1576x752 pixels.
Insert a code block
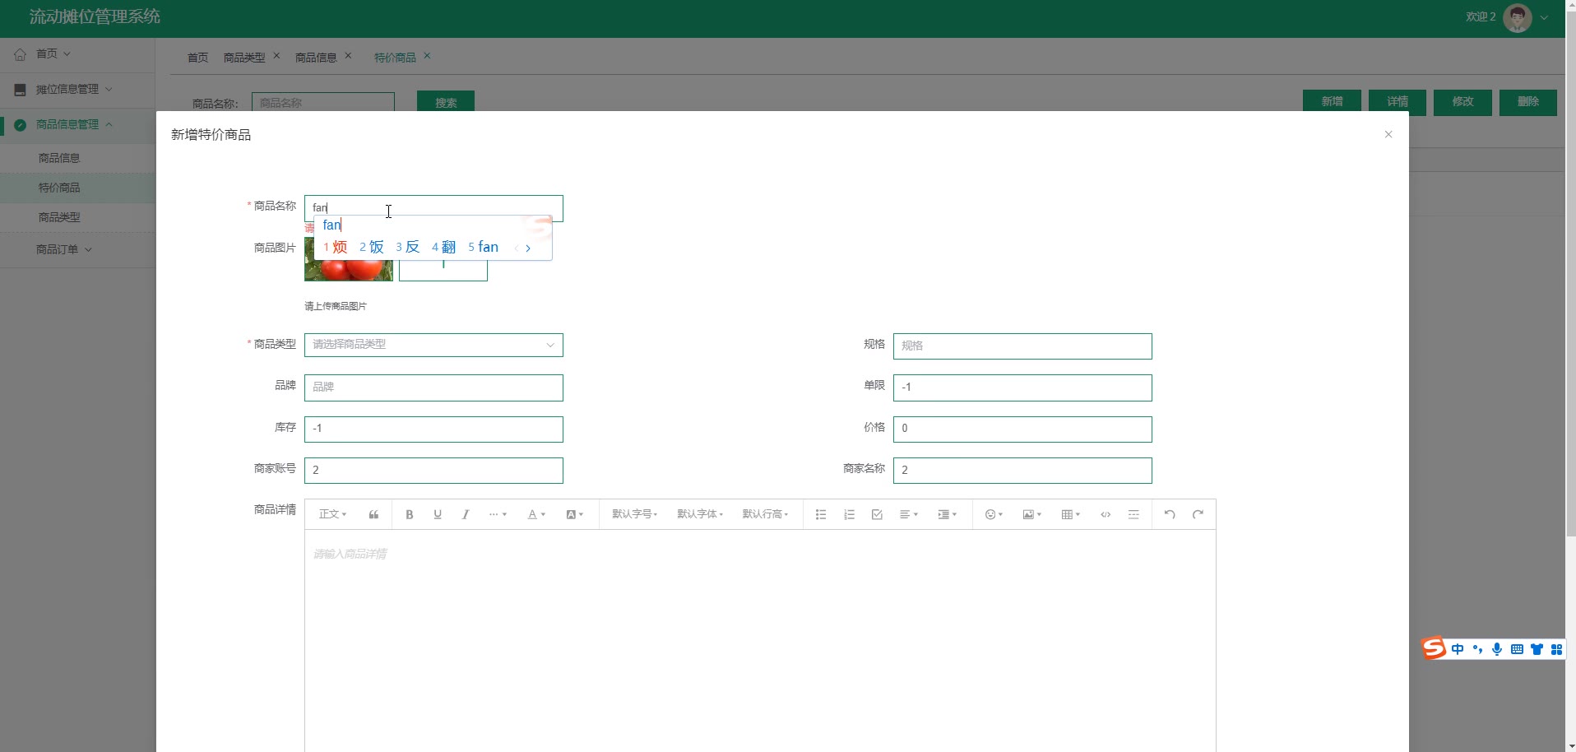point(1106,514)
